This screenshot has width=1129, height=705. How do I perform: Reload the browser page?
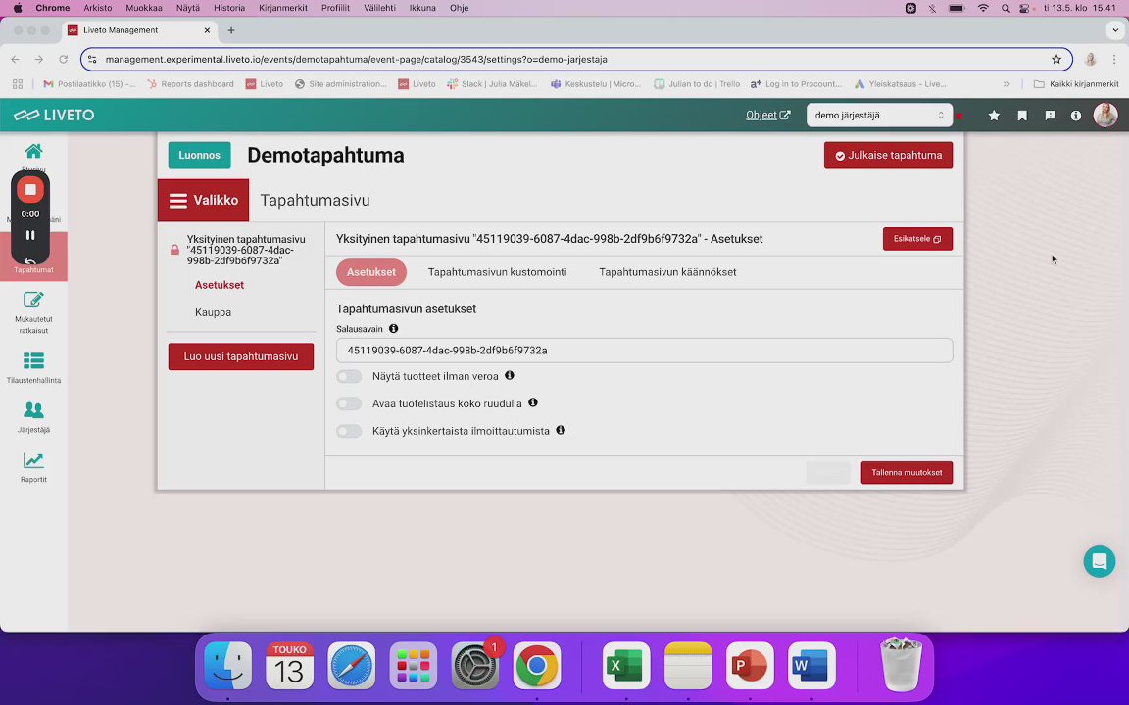(x=64, y=60)
